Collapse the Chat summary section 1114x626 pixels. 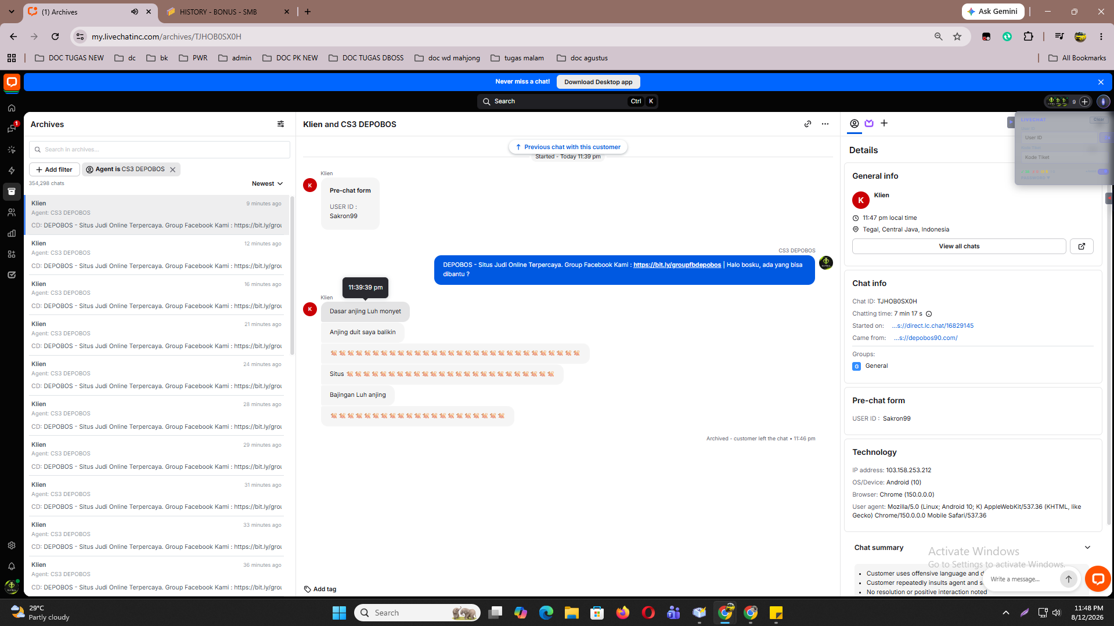pyautogui.click(x=1087, y=548)
